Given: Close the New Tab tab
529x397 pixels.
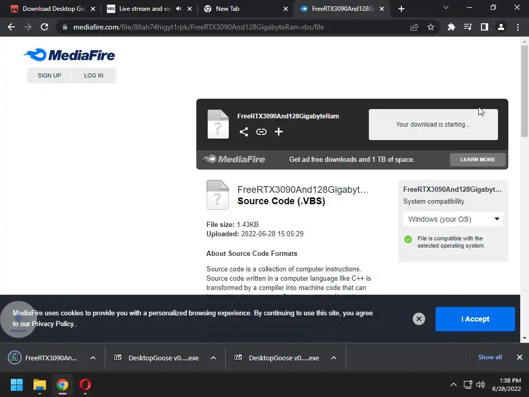Looking at the screenshot, I should click(x=286, y=9).
